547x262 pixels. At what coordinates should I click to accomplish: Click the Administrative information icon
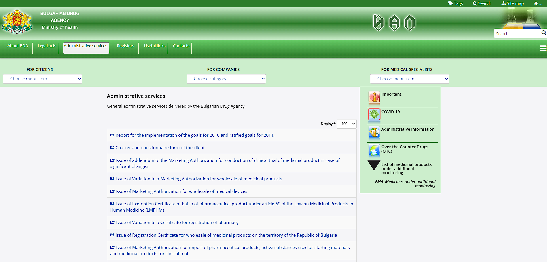click(374, 132)
